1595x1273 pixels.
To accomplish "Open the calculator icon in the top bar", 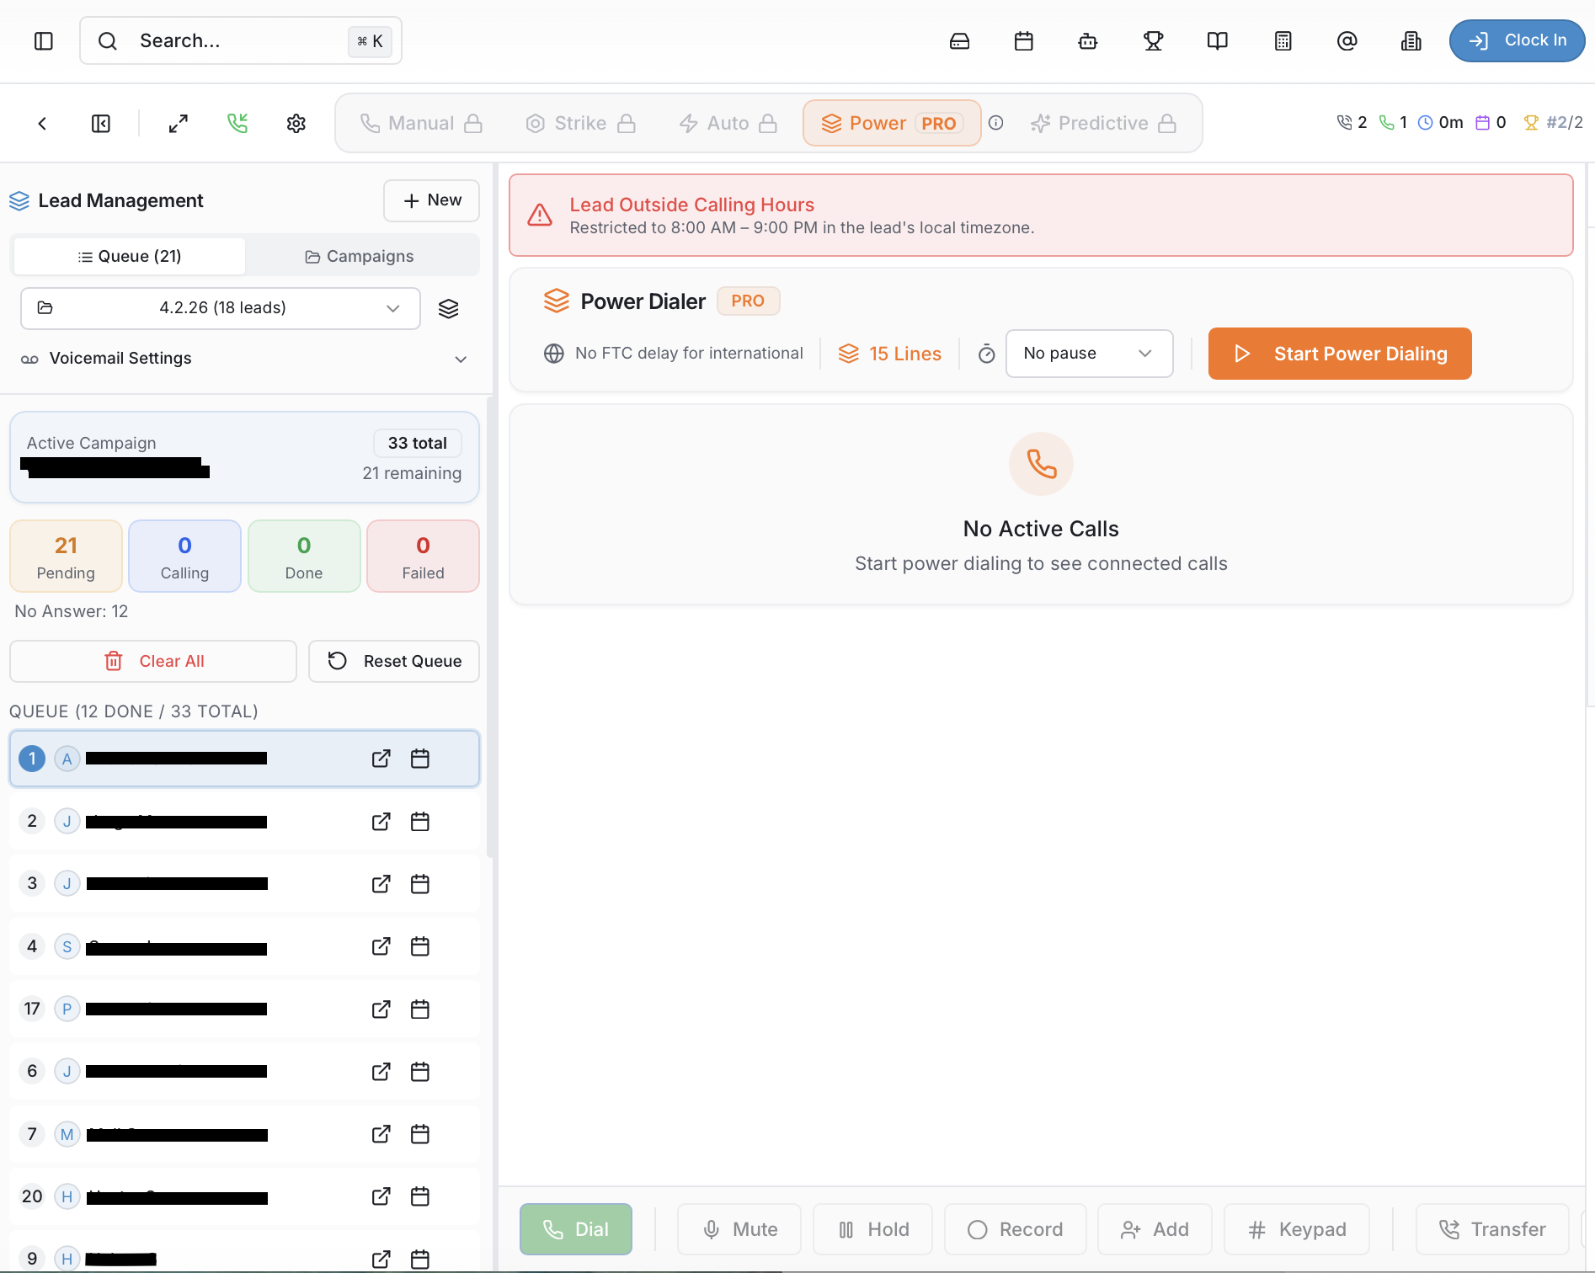I will (x=1282, y=40).
